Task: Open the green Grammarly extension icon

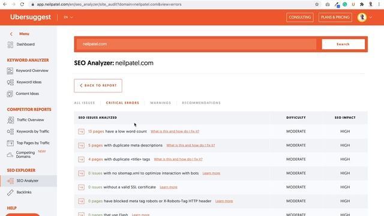Action: tap(345, 4)
